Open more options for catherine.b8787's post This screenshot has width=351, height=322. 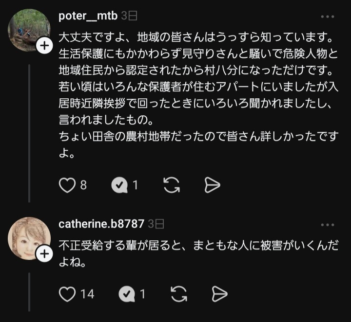(x=328, y=224)
